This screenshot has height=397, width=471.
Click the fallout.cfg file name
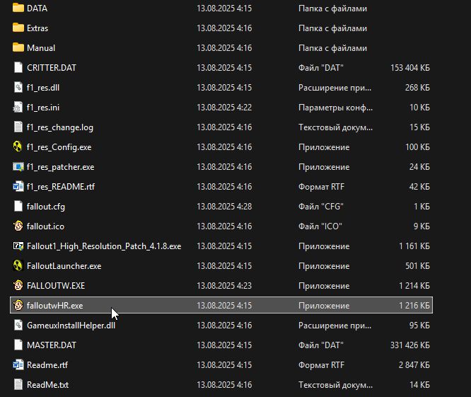[46, 207]
